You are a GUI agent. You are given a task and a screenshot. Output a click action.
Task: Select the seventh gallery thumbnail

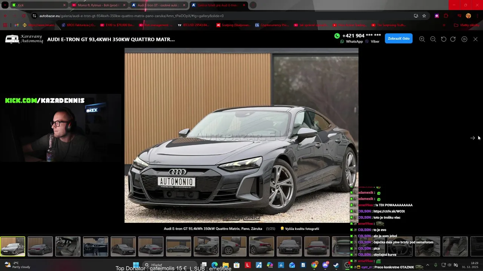[x=178, y=246]
